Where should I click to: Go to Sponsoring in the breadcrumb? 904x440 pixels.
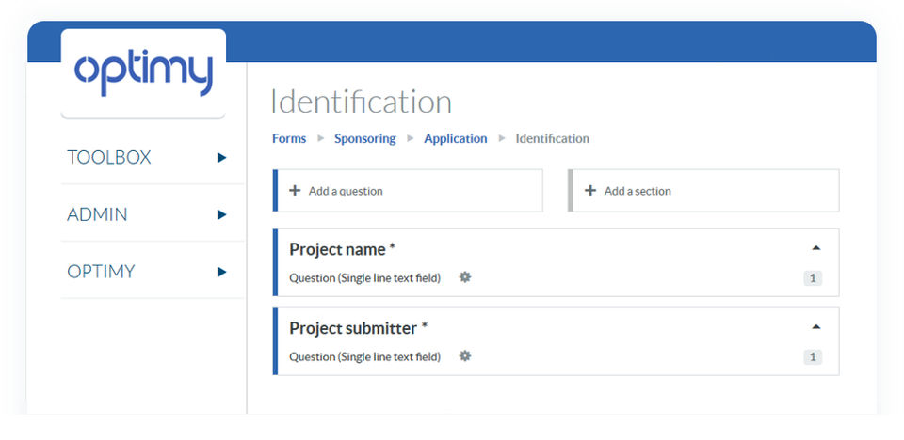(365, 139)
